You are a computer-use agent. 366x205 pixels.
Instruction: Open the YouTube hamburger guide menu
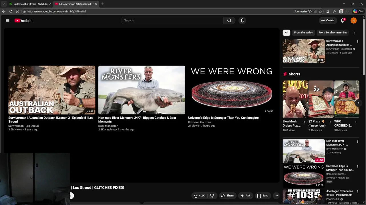pyautogui.click(x=8, y=20)
